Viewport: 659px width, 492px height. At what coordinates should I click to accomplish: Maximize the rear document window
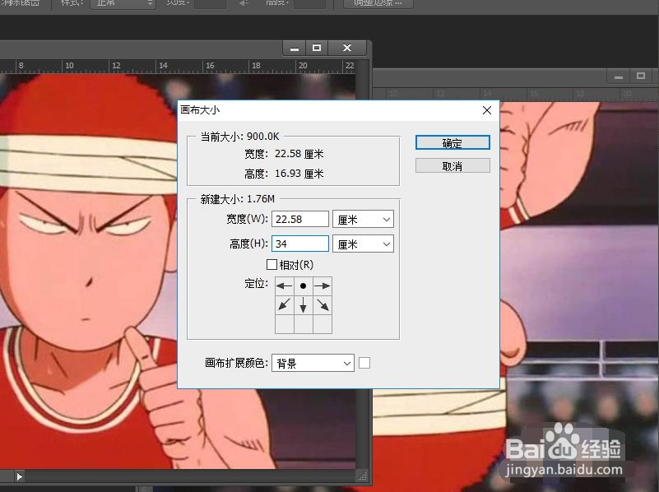pyautogui.click(x=641, y=77)
